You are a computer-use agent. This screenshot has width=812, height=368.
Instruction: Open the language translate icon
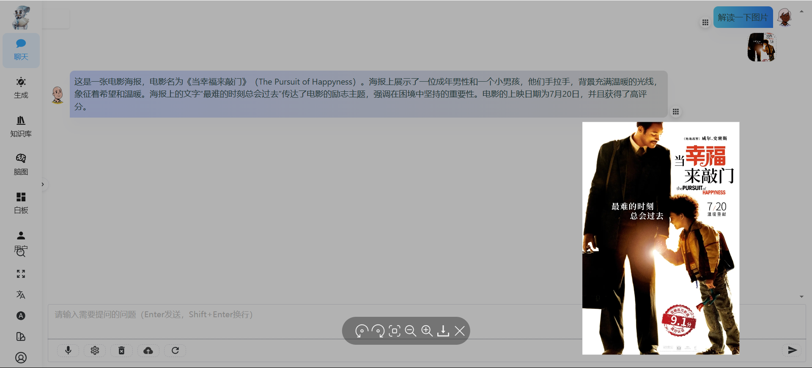pyautogui.click(x=21, y=295)
